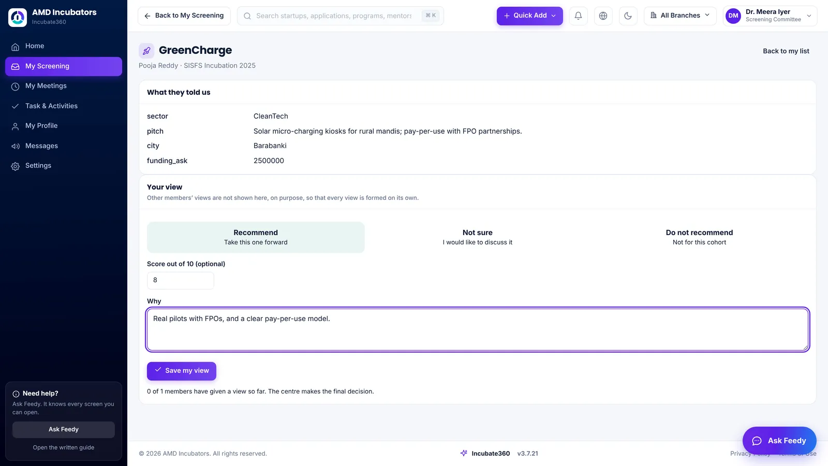
Task: Click the Back to my list link
Action: 786,51
